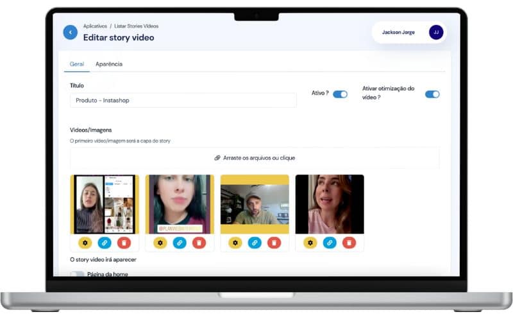Click link icon under third video thumbnail
Image resolution: width=513 pixels, height=321 pixels.
pyautogui.click(x=255, y=243)
